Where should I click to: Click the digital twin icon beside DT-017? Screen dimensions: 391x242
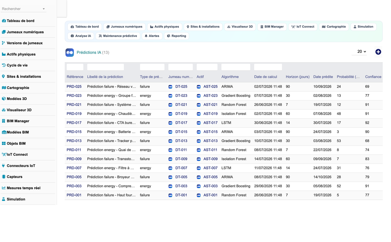coord(170,123)
